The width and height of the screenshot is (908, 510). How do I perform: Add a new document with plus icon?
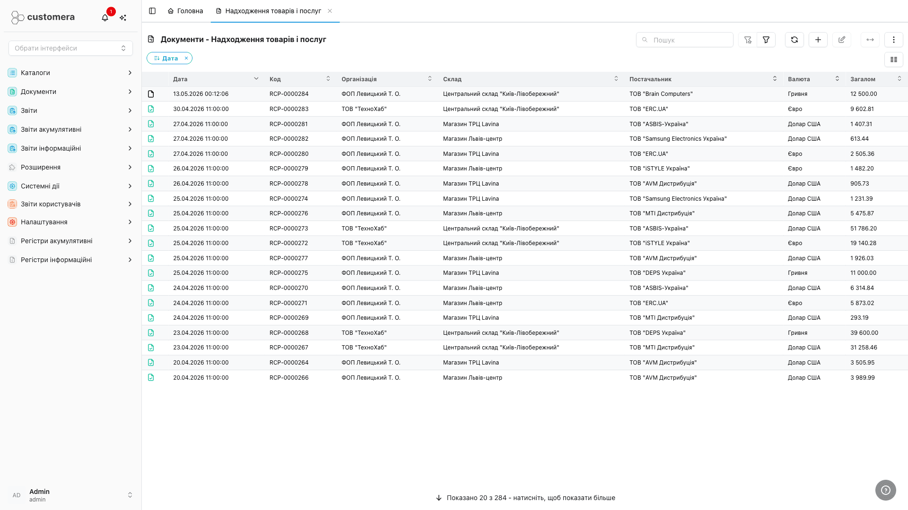(818, 40)
